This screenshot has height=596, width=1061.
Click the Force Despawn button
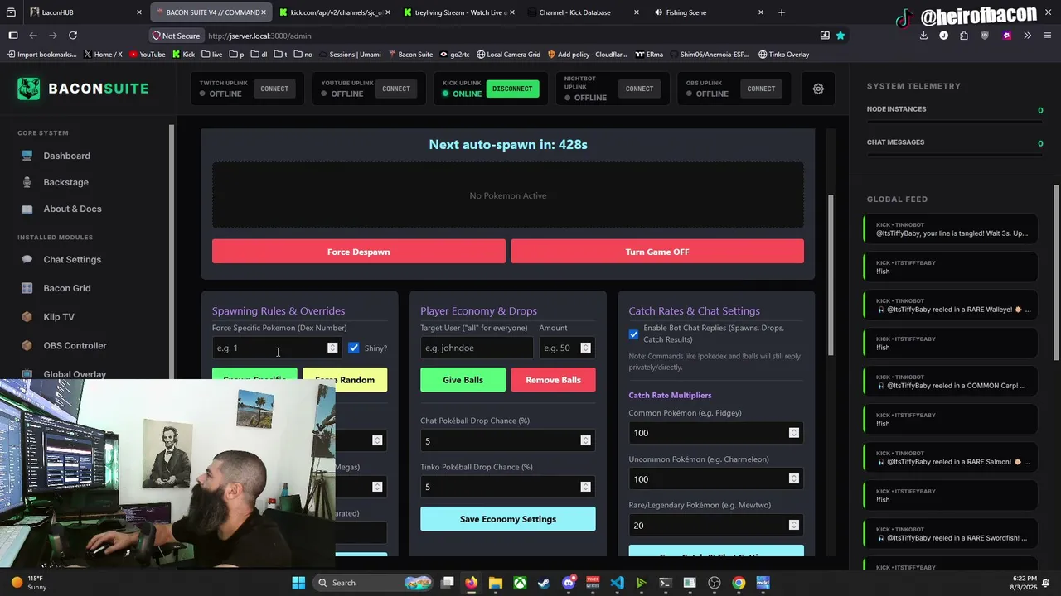[359, 252]
